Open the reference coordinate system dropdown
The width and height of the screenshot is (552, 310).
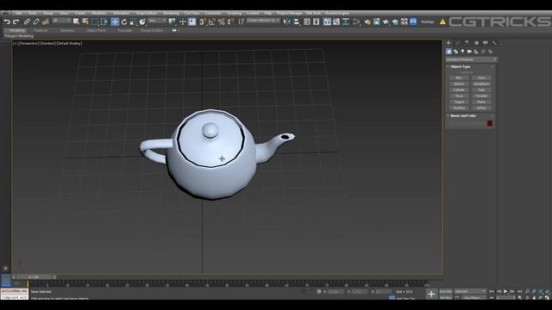(157, 21)
